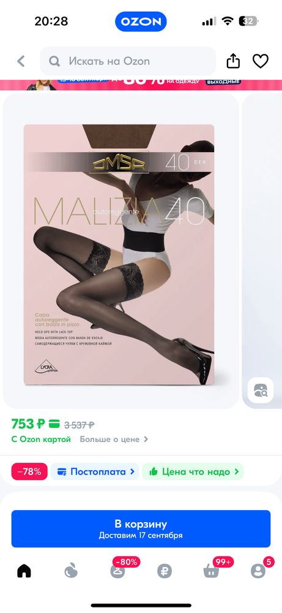
Task: Add product to favorites with heart icon
Action: 260,61
